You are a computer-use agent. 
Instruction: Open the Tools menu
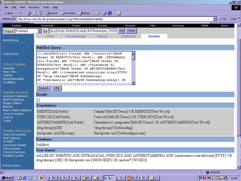point(46,7)
